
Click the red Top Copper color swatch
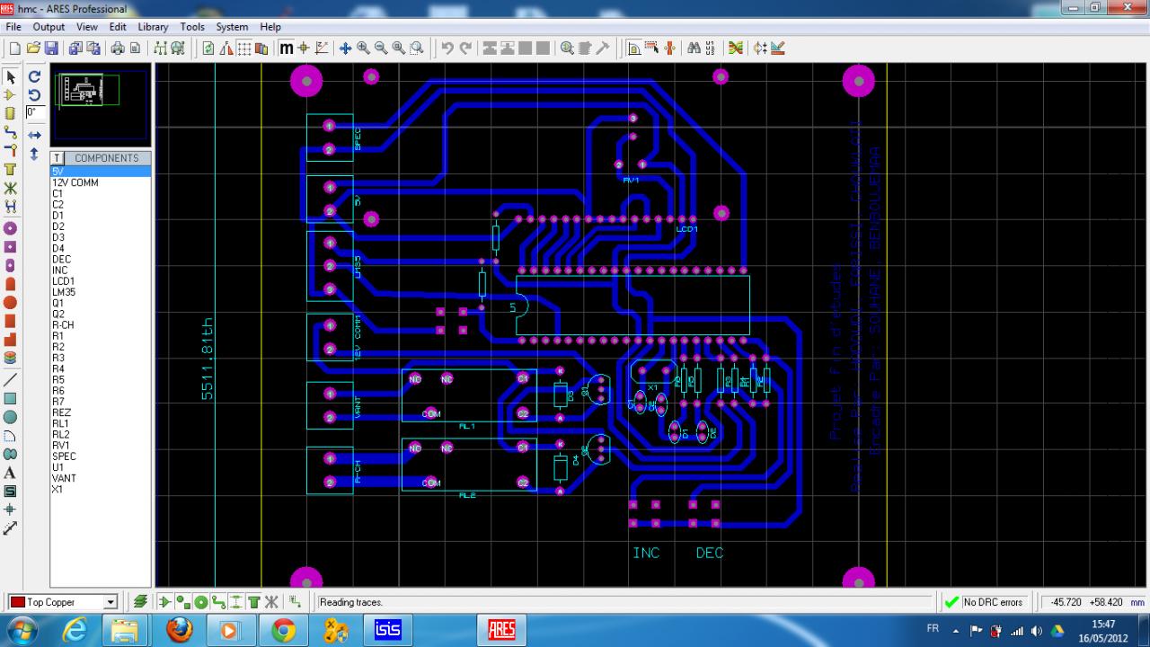click(x=17, y=602)
